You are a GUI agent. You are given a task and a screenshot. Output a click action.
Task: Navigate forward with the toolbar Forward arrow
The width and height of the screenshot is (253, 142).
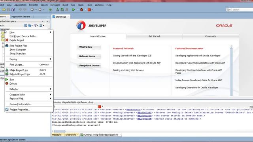tap(40, 9)
